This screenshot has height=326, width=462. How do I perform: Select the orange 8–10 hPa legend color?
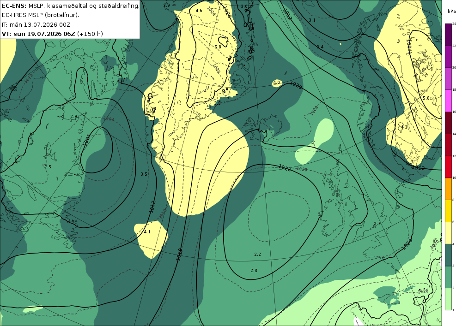pos(448,189)
